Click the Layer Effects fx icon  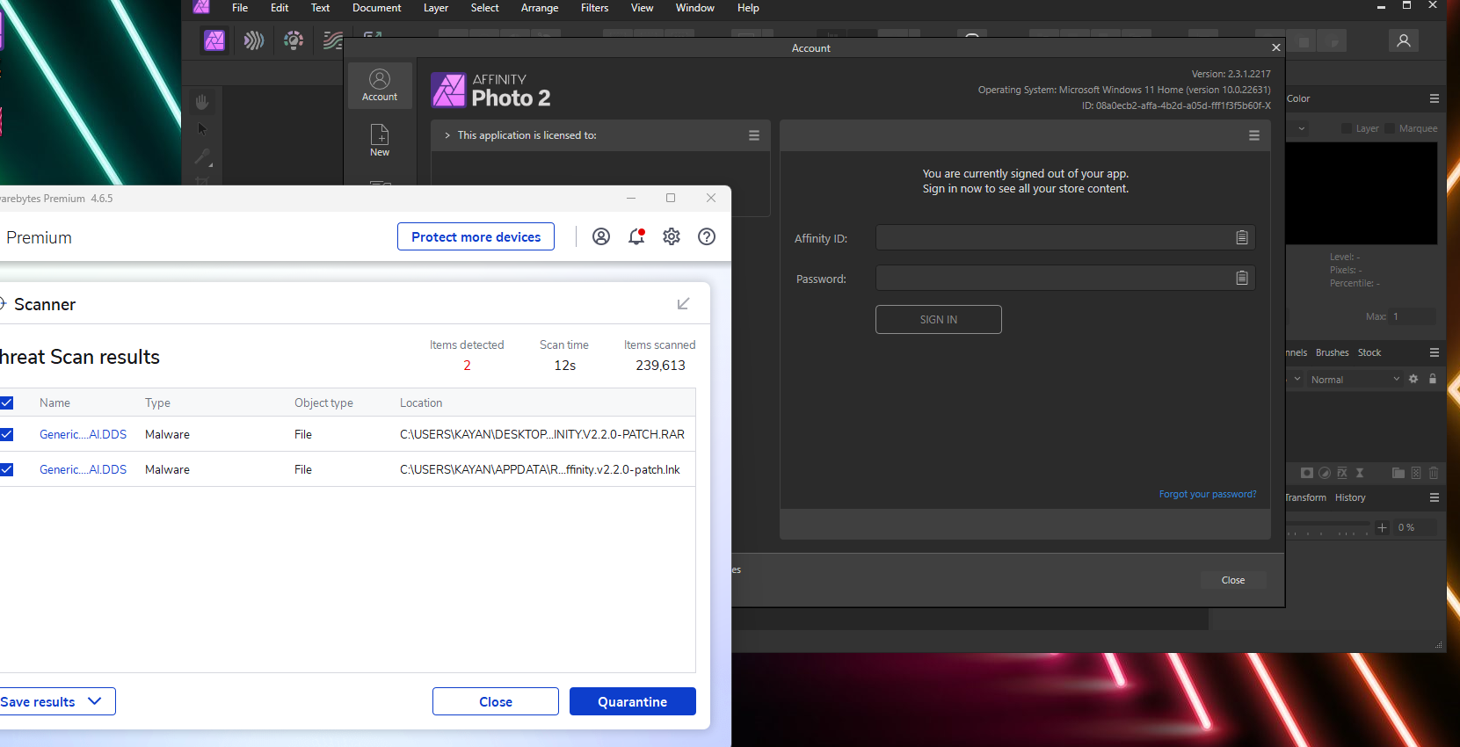coord(1342,473)
